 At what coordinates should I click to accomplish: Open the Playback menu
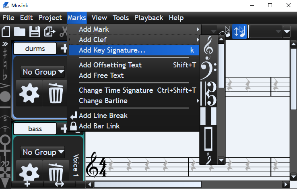148,18
